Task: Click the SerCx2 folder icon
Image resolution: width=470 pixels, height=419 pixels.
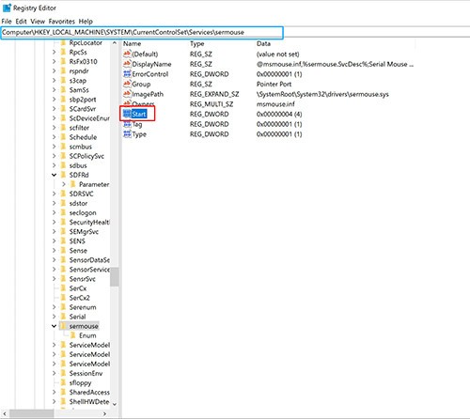Action: 63,298
